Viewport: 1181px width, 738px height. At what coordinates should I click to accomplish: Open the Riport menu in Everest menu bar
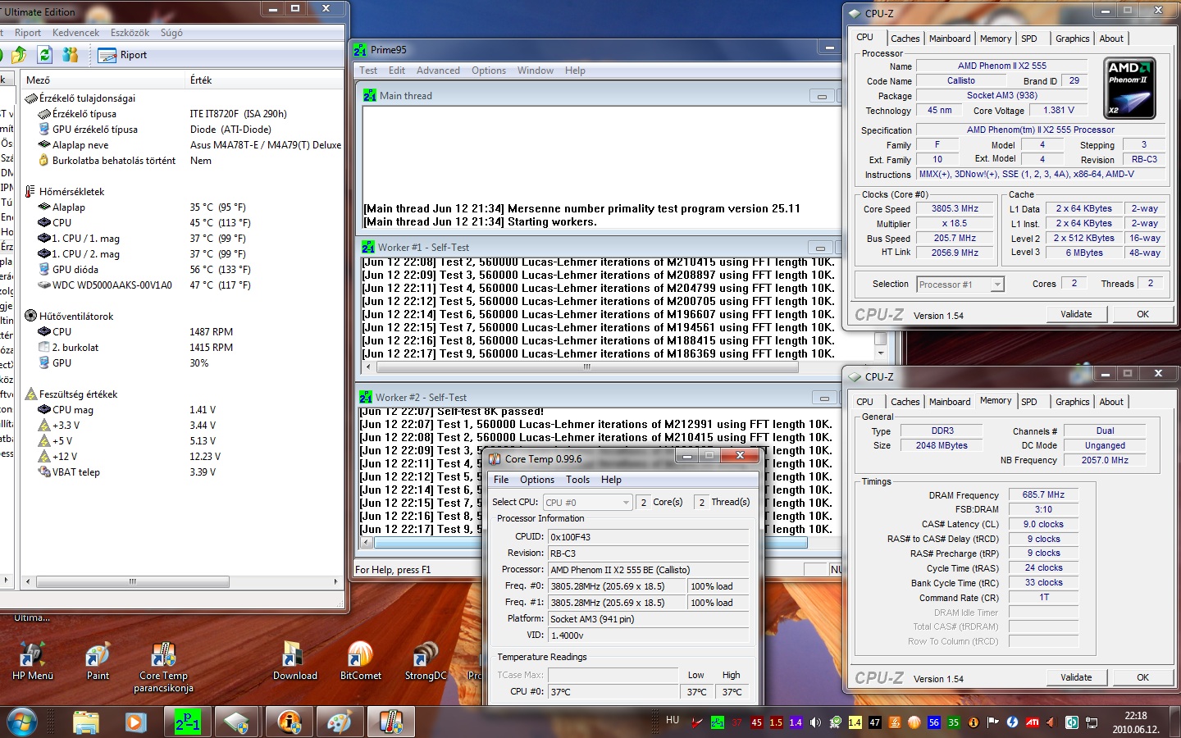click(x=28, y=33)
